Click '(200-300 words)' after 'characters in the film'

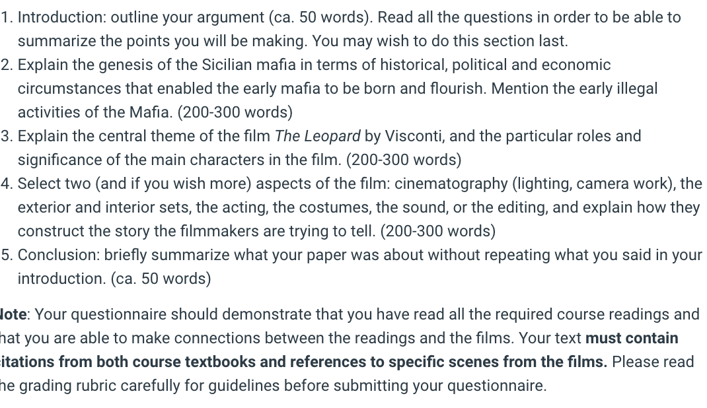(404, 160)
